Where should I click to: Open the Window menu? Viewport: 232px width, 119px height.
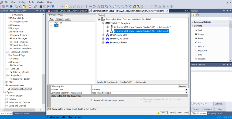(40, 2)
